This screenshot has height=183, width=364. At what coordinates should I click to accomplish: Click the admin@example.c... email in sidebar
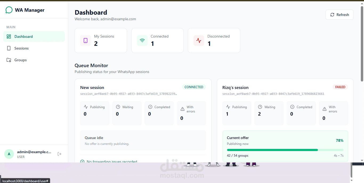pos(34,152)
